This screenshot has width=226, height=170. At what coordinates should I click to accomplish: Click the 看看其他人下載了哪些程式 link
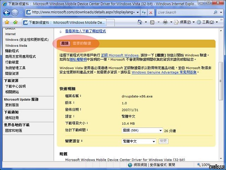pyautogui.click(x=85, y=31)
